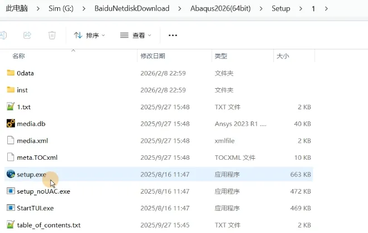Select the 1.txt file name
Screen dimensions: 368x233
24,107
